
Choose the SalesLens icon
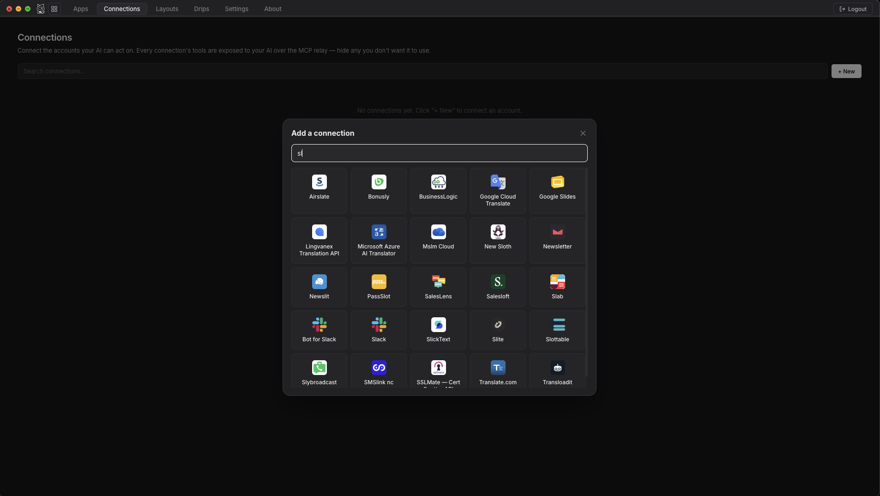(438, 282)
